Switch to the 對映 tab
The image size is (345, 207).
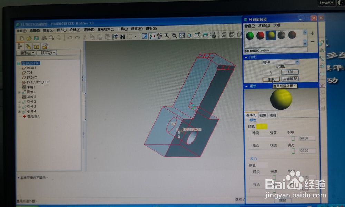coord(263,115)
